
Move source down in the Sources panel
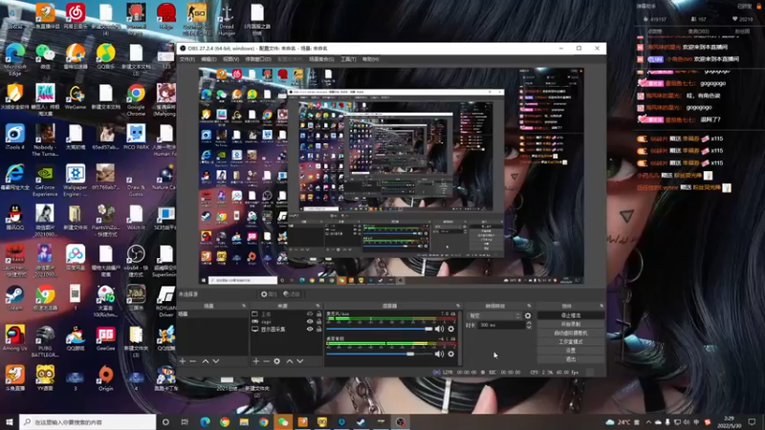click(299, 361)
